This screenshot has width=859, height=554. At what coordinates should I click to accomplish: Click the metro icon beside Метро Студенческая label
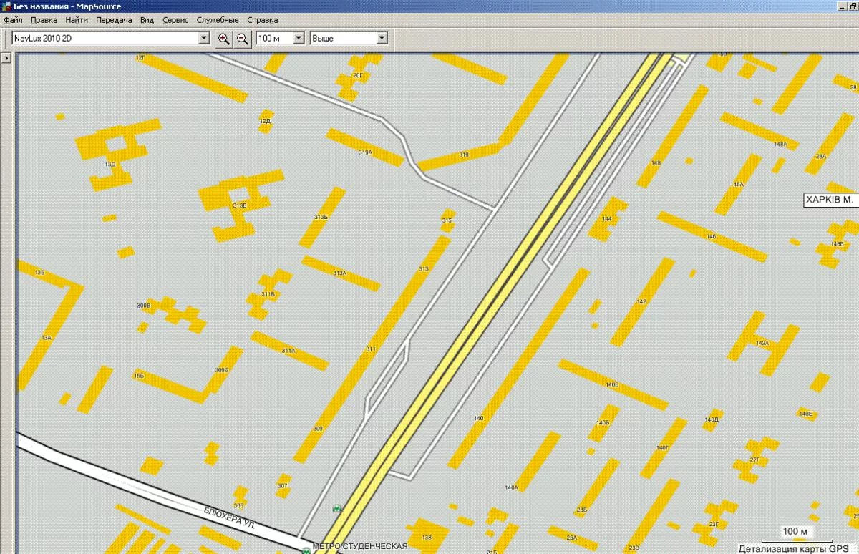[x=306, y=549]
